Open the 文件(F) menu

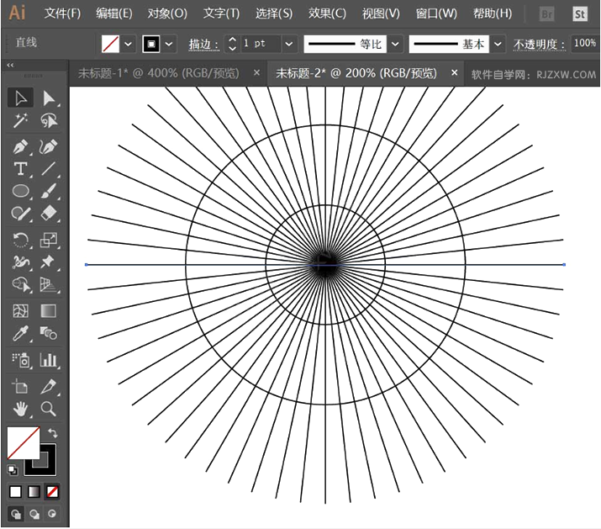[x=62, y=13]
